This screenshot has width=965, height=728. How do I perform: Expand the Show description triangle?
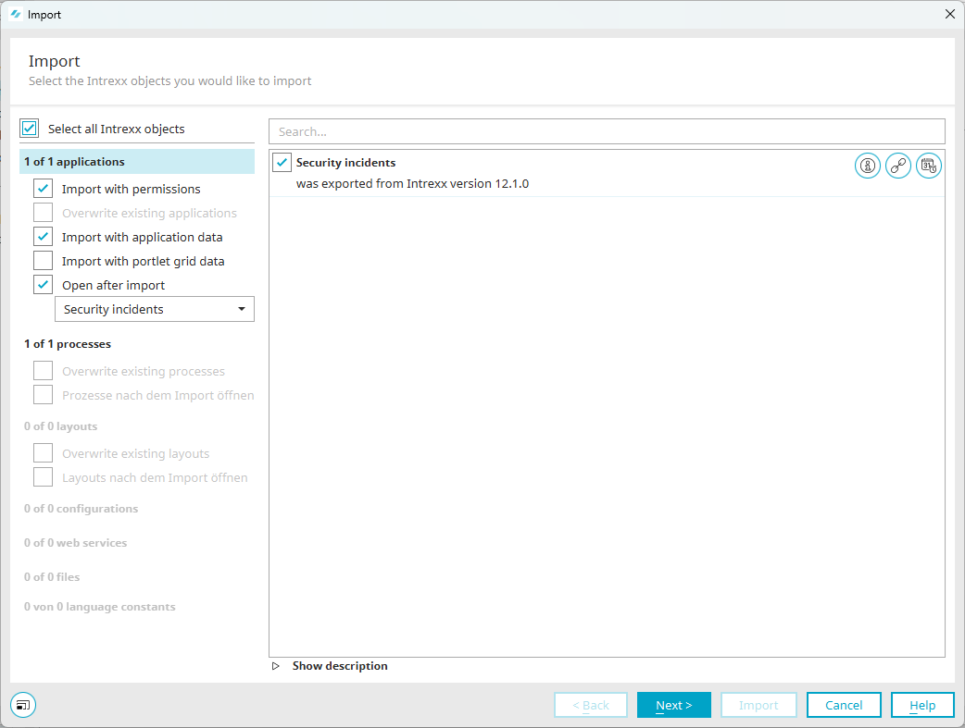pyautogui.click(x=276, y=666)
